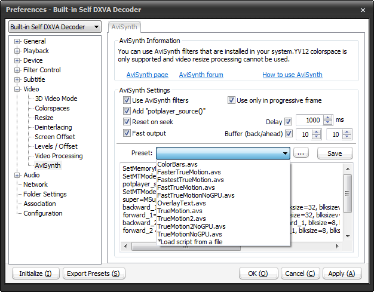The width and height of the screenshot is (374, 292).
Task: Click the Apply (A) button
Action: [342, 273]
